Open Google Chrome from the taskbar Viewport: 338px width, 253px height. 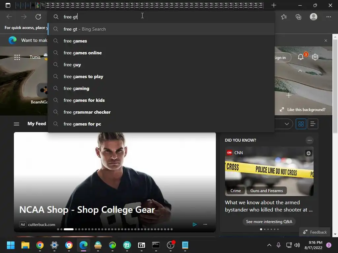pos(40,245)
